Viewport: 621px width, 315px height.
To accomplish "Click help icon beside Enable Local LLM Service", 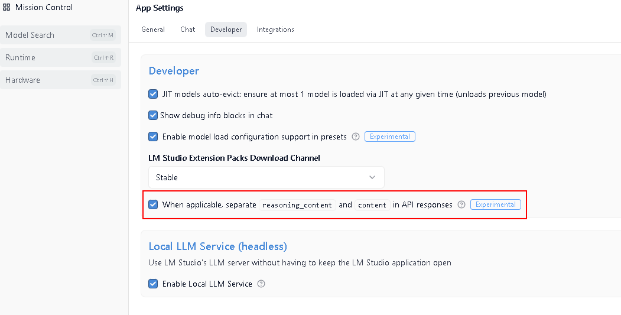I will click(261, 284).
